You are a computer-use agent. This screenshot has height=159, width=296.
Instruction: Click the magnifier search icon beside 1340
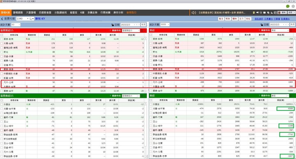30,19
